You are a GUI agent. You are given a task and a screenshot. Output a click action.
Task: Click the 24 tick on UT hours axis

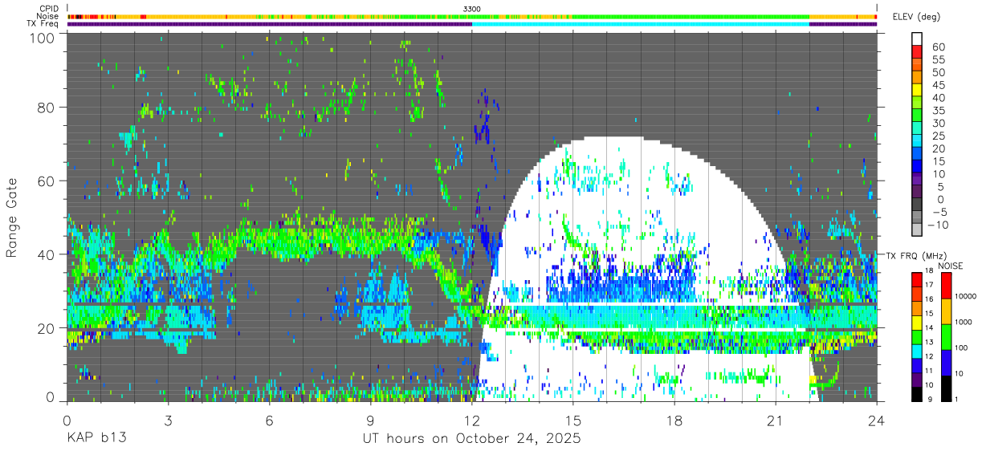877,420
